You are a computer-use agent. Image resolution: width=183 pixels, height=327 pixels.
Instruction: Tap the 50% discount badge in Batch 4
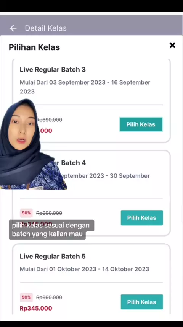pos(26,213)
